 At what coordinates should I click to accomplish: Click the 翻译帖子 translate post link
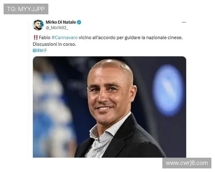(x=40, y=51)
